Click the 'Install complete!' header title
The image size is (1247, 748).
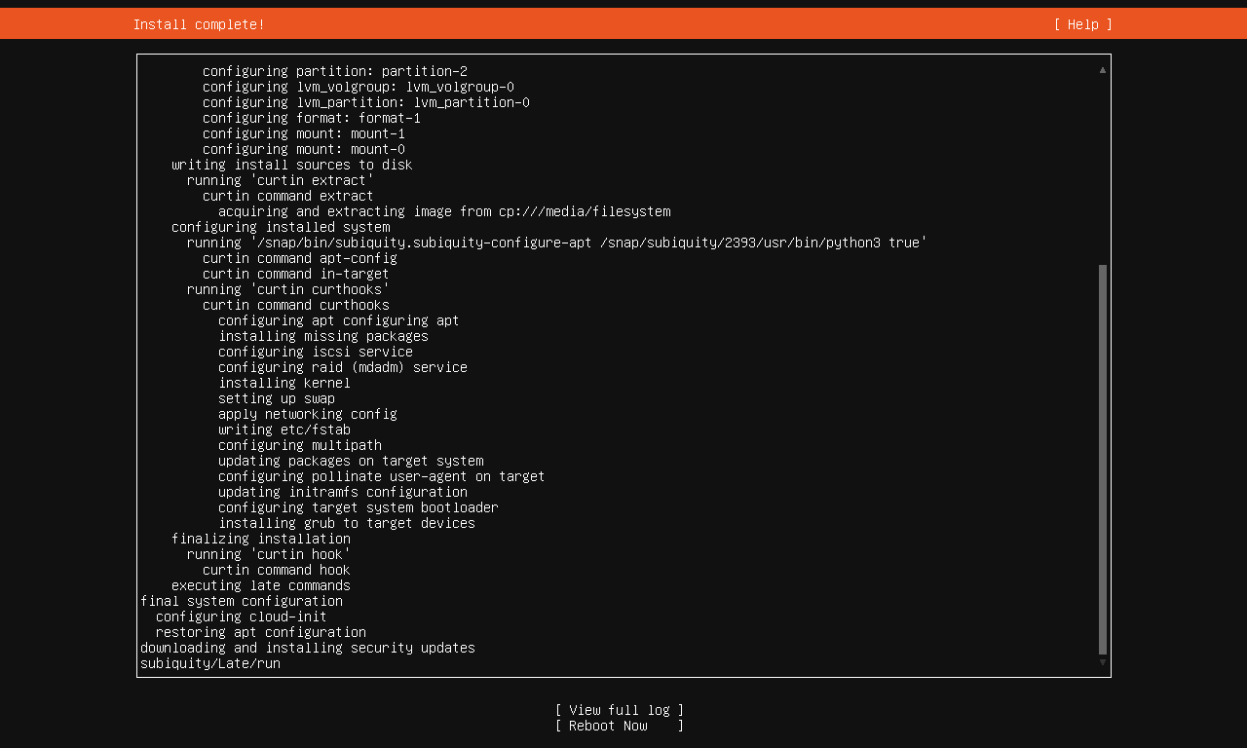pyautogui.click(x=199, y=24)
